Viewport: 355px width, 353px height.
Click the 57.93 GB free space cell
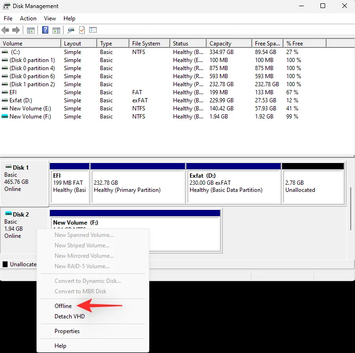click(265, 109)
